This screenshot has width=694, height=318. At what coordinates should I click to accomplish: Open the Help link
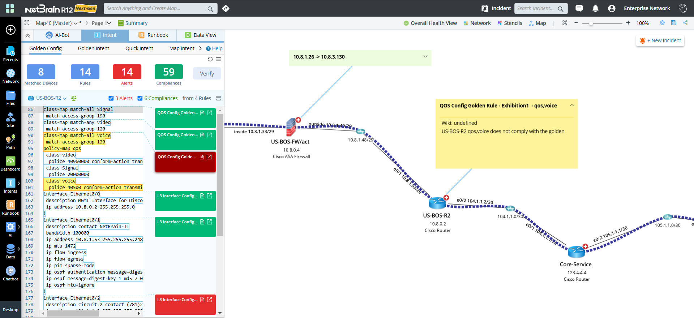(214, 48)
